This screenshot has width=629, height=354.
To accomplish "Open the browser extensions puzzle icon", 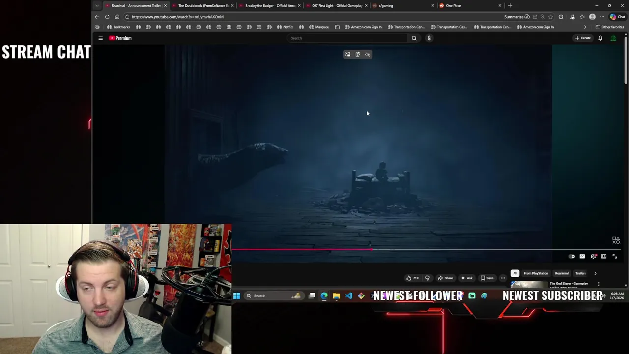I will [561, 17].
